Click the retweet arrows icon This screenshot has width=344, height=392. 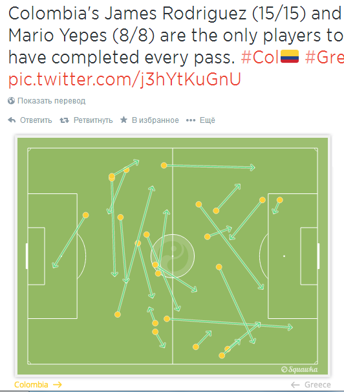pos(64,120)
